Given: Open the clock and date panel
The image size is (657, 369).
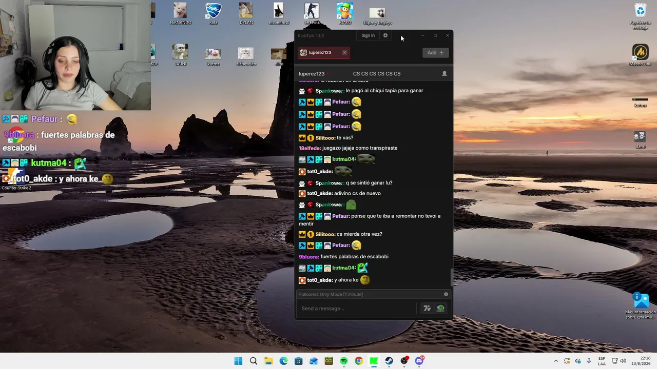Looking at the screenshot, I should click(x=641, y=361).
